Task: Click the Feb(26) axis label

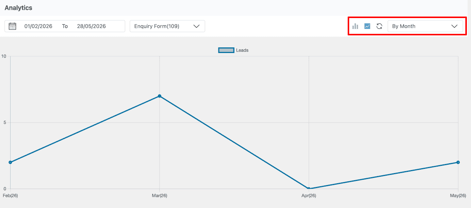Action: [10, 196]
